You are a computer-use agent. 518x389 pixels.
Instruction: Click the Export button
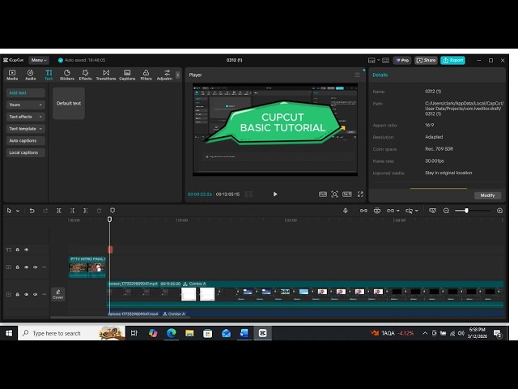point(453,60)
